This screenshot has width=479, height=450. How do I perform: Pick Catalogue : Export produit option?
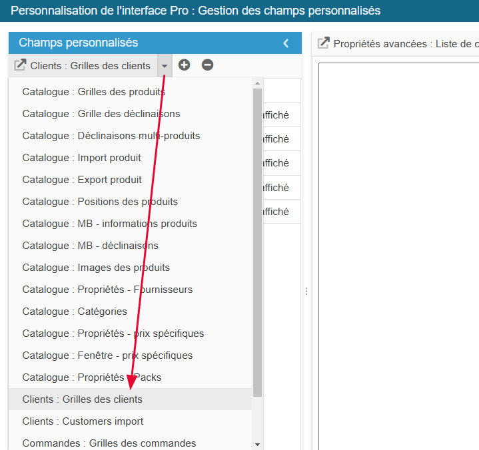82,180
